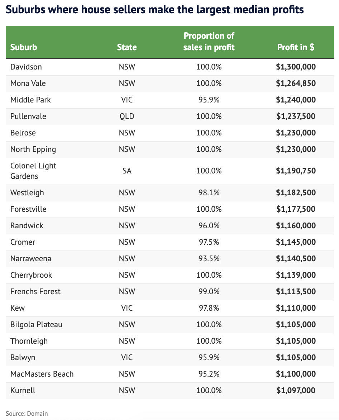Click the Proportion of sales in profit header

[209, 41]
